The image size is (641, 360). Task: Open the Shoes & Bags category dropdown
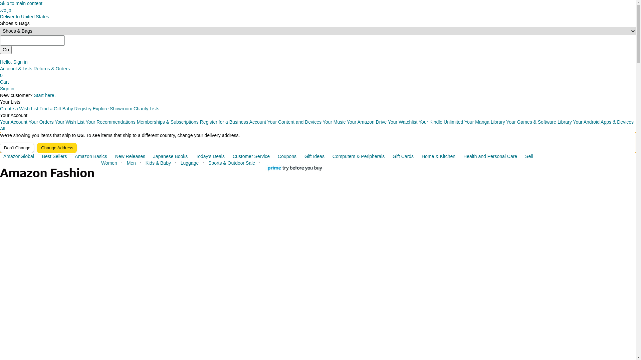[318, 31]
